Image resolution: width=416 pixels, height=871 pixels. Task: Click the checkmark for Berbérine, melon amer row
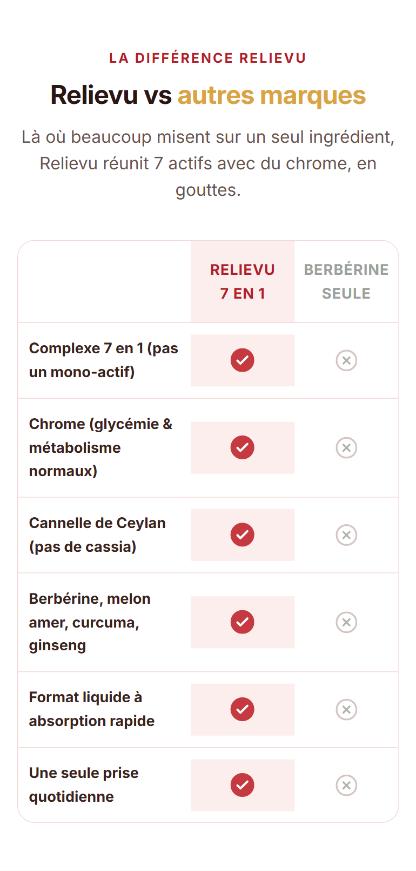[243, 622]
